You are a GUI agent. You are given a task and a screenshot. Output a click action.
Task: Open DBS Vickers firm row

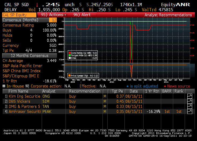click(x=20, y=101)
